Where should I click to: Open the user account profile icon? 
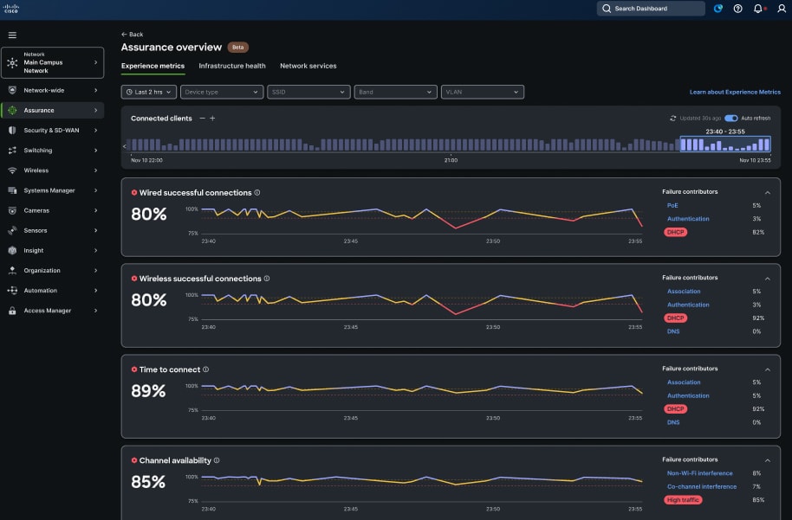point(782,9)
